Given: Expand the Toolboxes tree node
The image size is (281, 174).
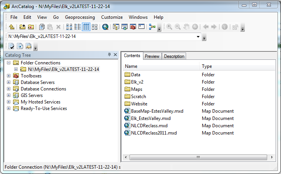Looking at the screenshot, I should pos(8,76).
